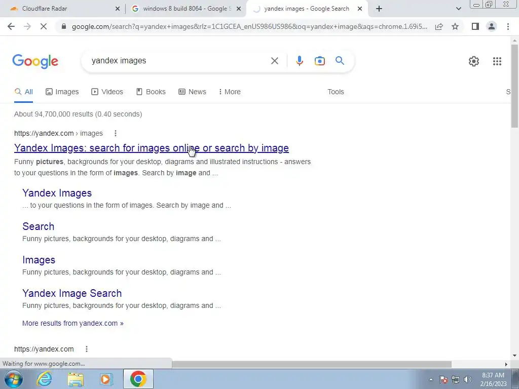Click the taskbar clock showing 8:37 AM
Viewport: 519px width, 389px height.
493,379
